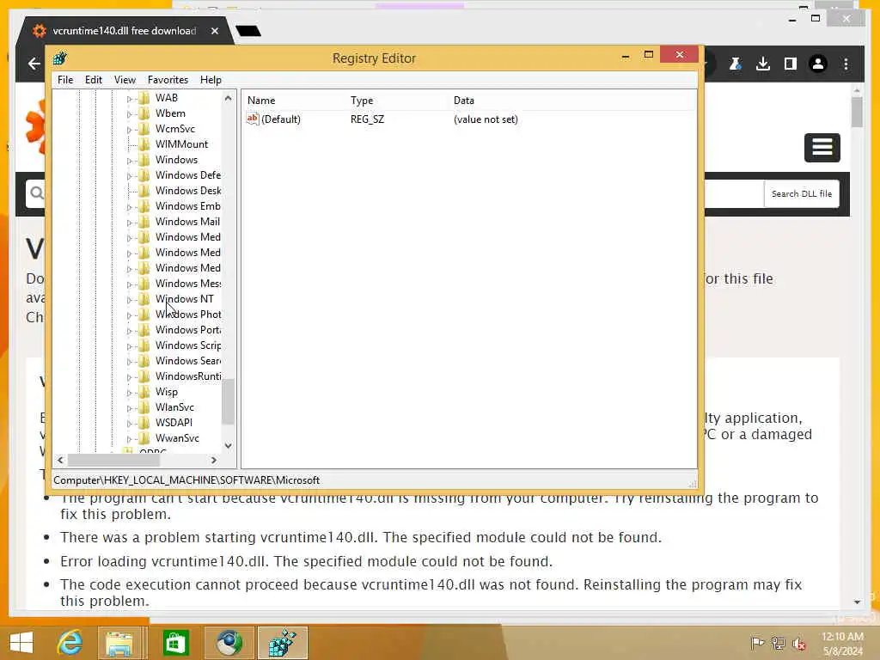Expand the Windows Mail registry key
This screenshot has width=880, height=660.
click(x=129, y=223)
